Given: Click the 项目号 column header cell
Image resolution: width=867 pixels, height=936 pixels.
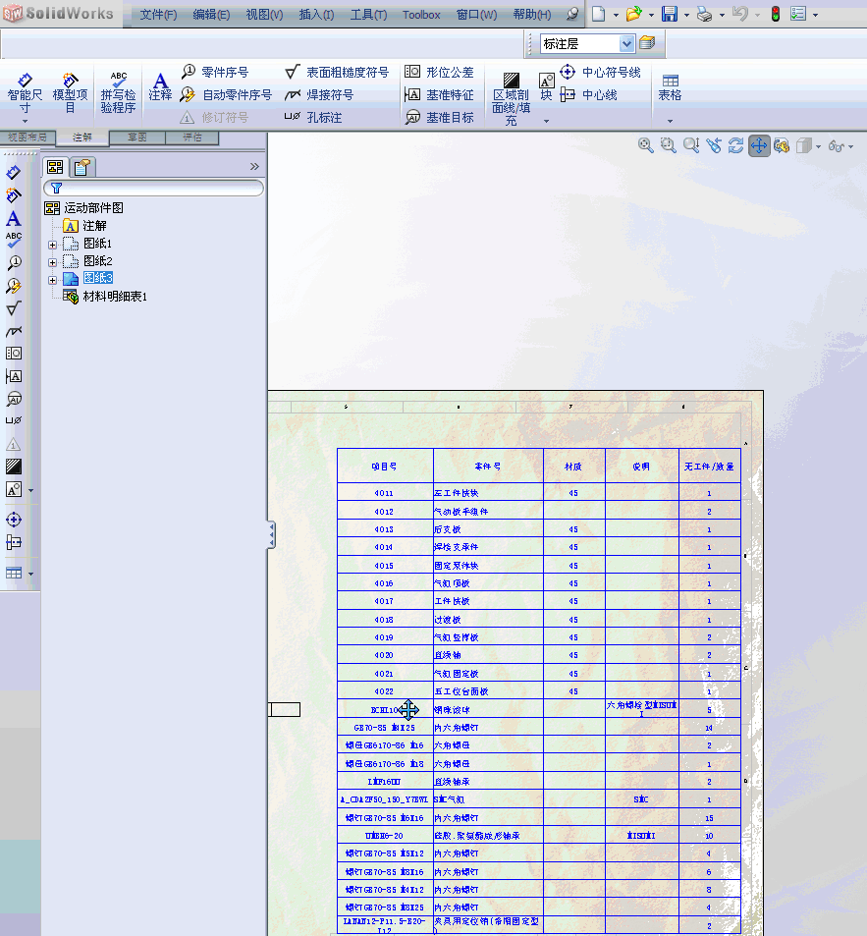Looking at the screenshot, I should pyautogui.click(x=385, y=467).
